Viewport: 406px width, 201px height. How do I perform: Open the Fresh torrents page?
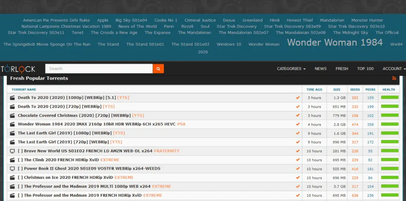tap(342, 69)
